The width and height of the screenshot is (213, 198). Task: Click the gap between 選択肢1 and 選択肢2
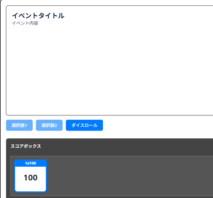pos(34,125)
